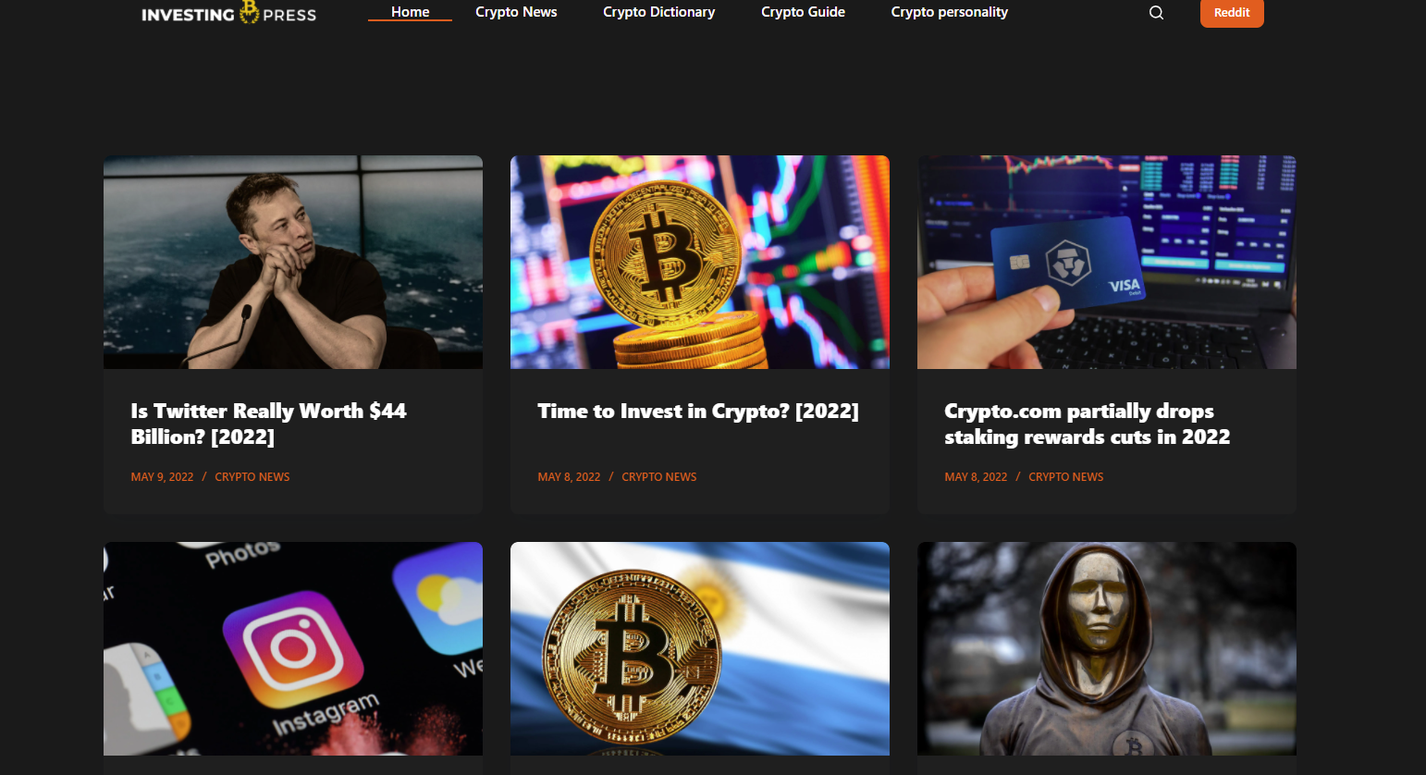This screenshot has height=775, width=1426.
Task: Open Crypto Dictionary in navigation
Action: pyautogui.click(x=658, y=12)
